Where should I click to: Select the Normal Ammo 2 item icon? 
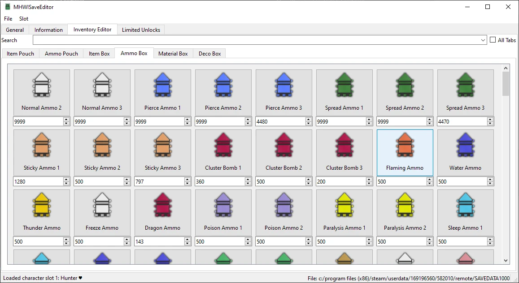[x=41, y=85]
